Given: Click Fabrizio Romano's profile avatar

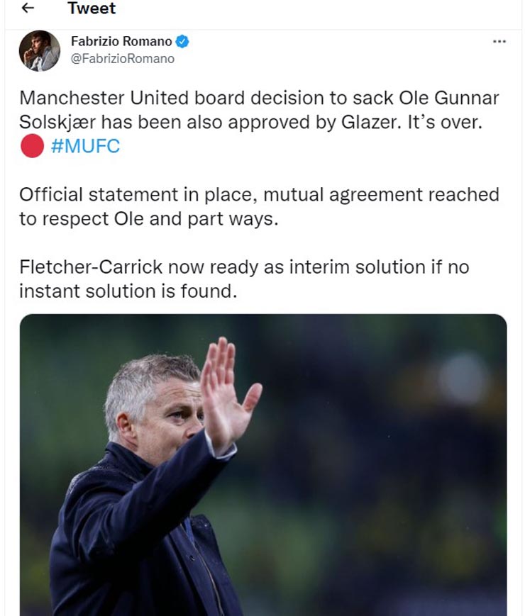Looking at the screenshot, I should 40,51.
